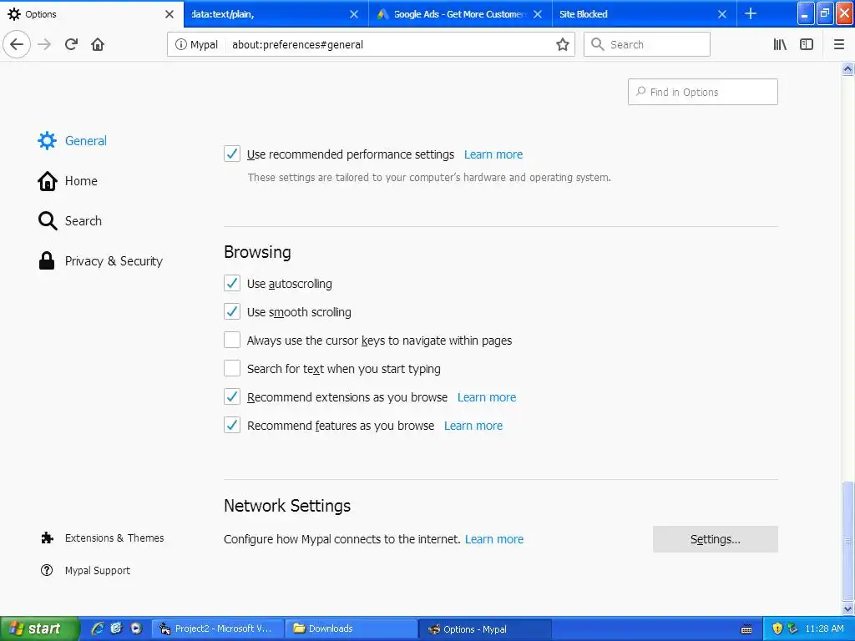
Task: Open Extensions & Themes
Action: tap(102, 538)
